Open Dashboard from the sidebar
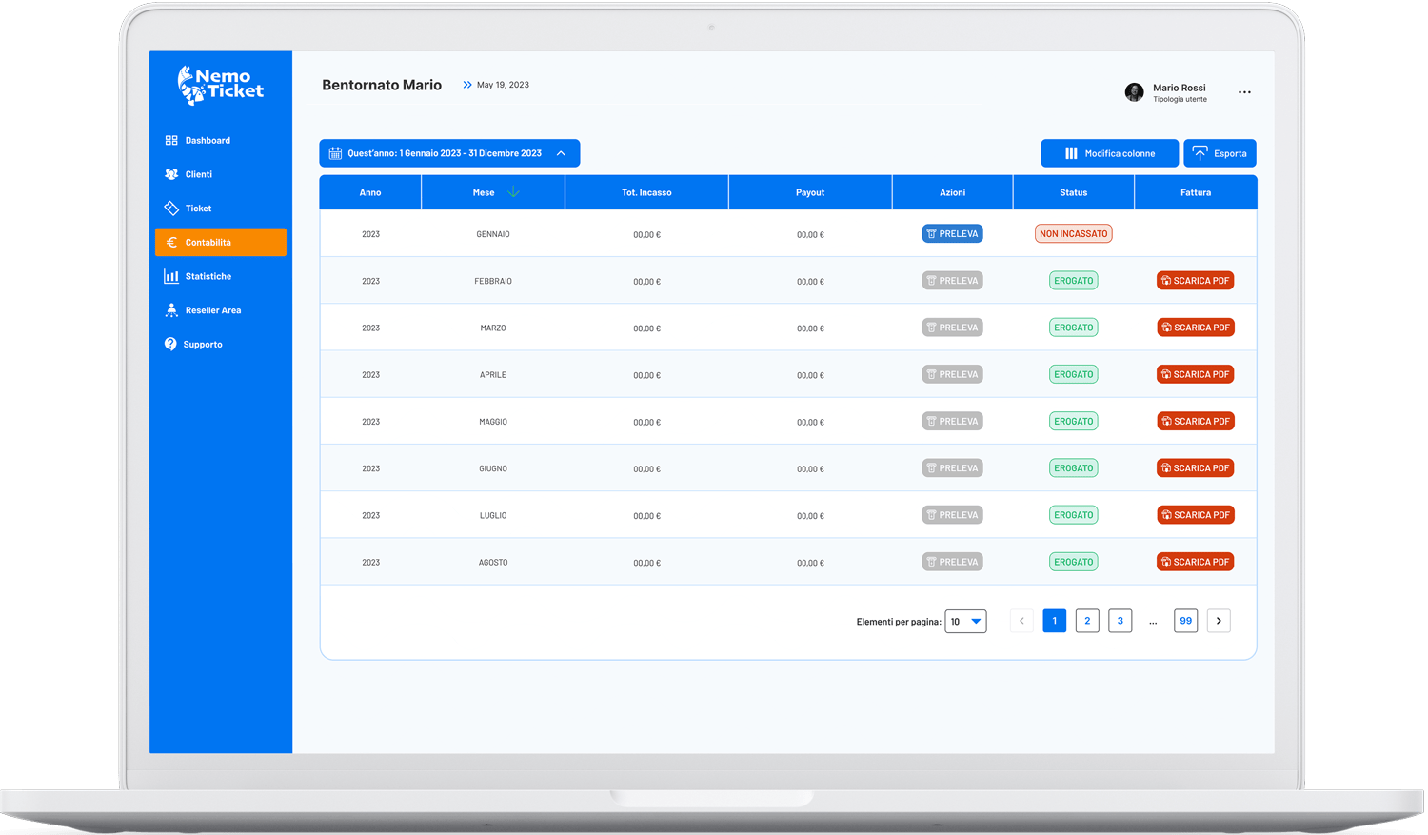This screenshot has height=835, width=1428. click(x=207, y=141)
